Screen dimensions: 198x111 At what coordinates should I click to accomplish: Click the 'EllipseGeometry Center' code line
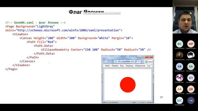pos(96,50)
